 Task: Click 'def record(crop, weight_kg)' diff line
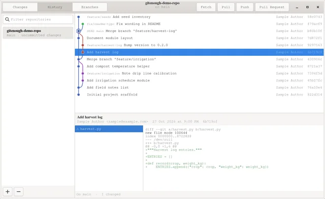pos(176,163)
